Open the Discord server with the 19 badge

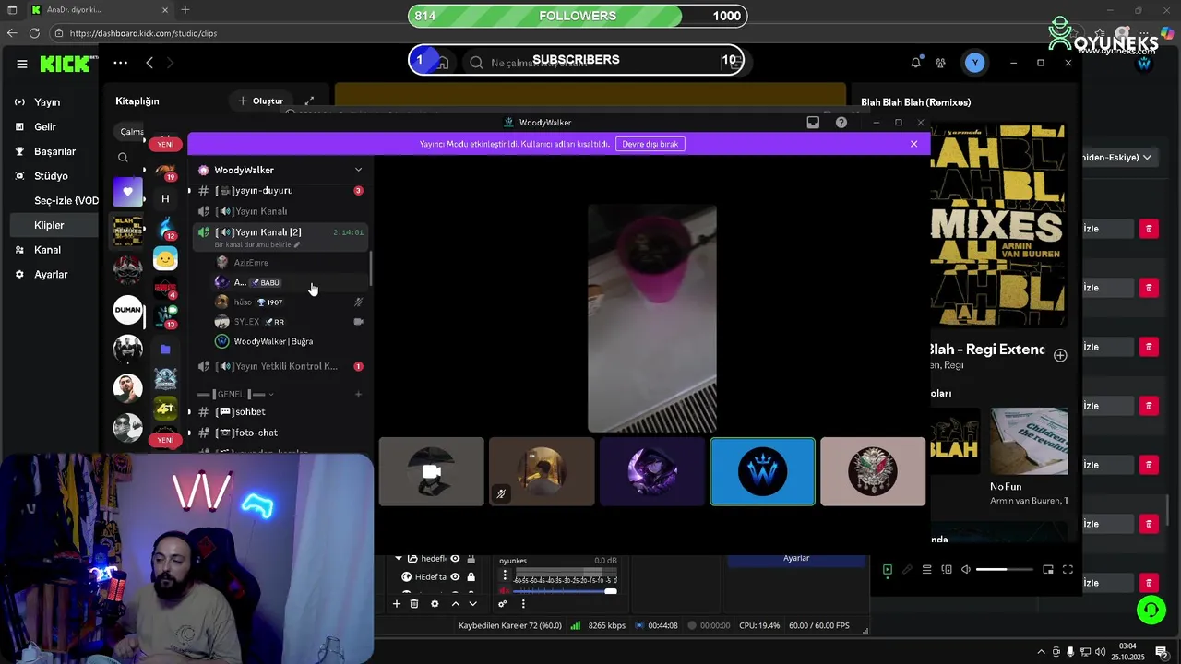165,172
